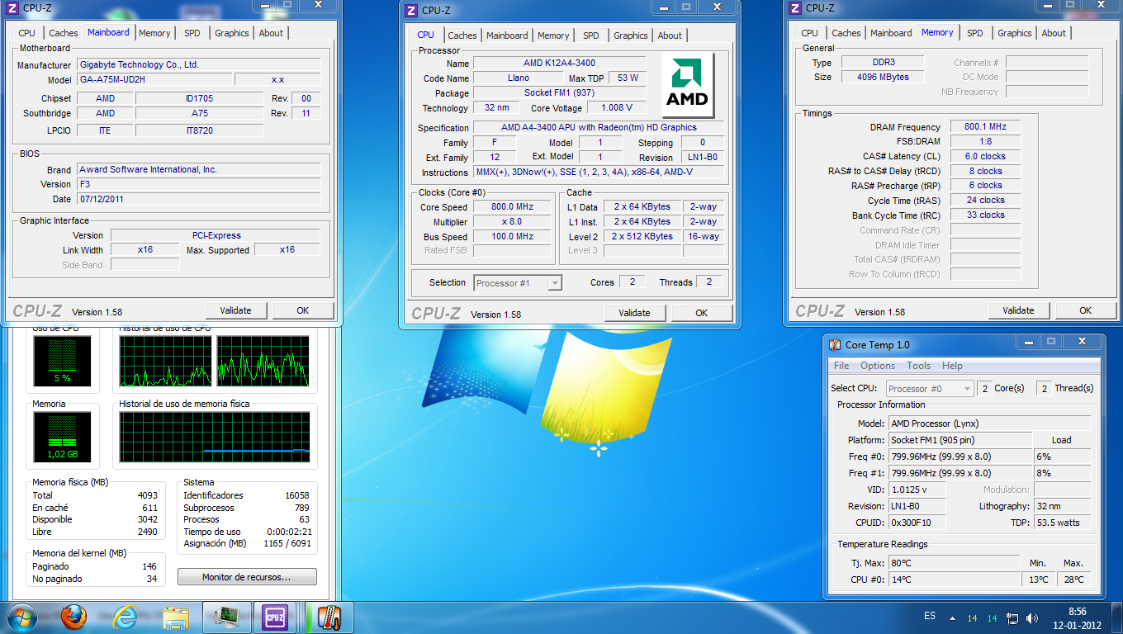Click the AMD logo in CPU-Z
Viewport: 1123px width, 634px height.
pyautogui.click(x=687, y=85)
